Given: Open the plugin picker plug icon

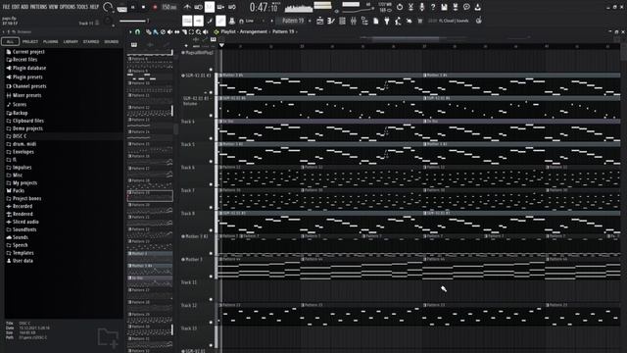Looking at the screenshot, I should (x=387, y=21).
